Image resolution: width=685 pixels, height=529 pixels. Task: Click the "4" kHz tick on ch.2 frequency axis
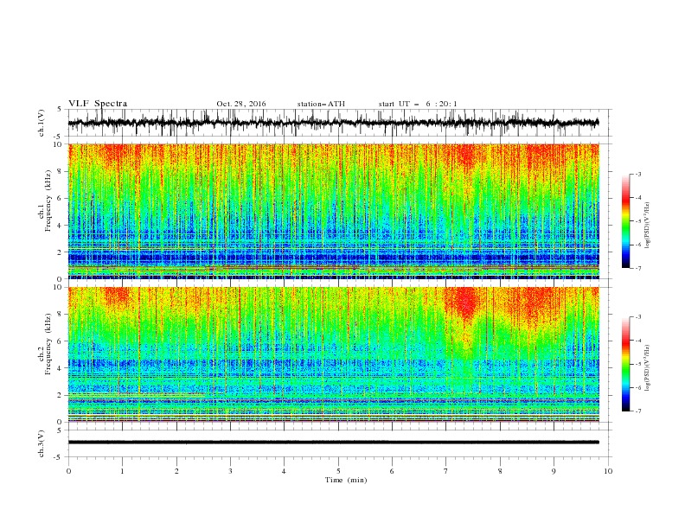click(x=61, y=368)
